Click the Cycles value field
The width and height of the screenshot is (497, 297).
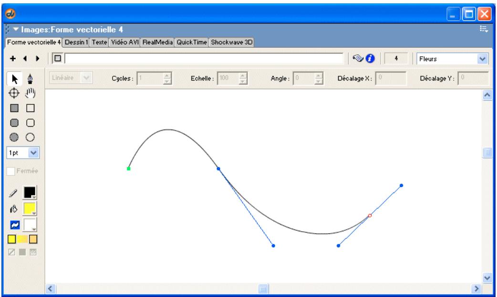pyautogui.click(x=150, y=78)
